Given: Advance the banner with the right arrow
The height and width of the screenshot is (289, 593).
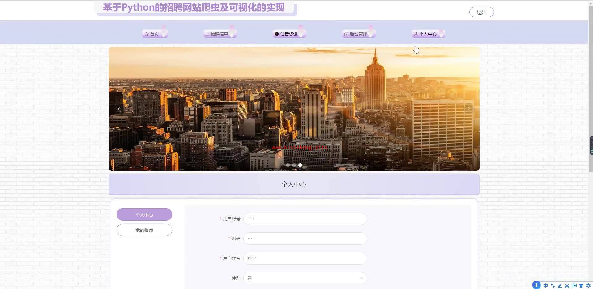Looking at the screenshot, I should pyautogui.click(x=469, y=109).
